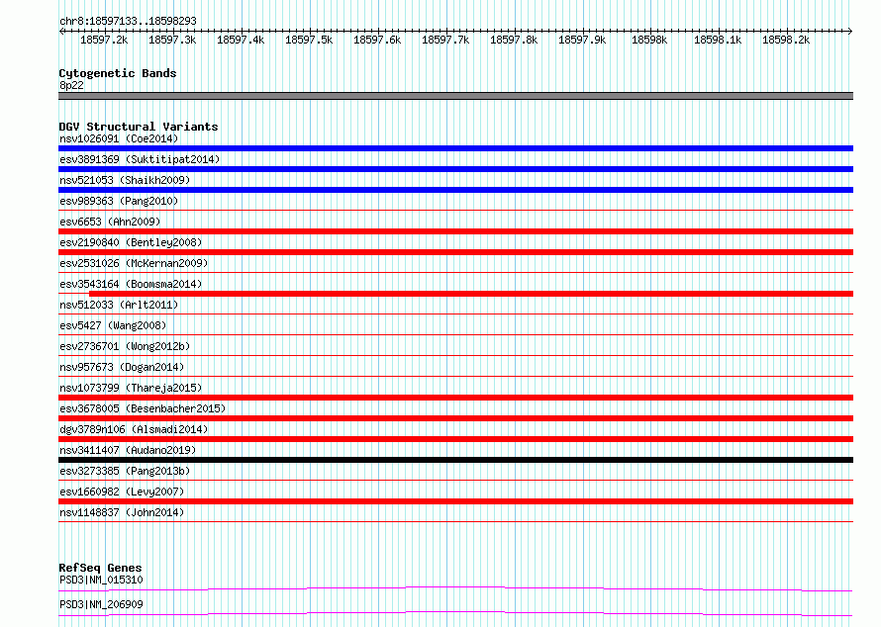Select the red bar under esv6653 (Ahn2009)
881x627 pixels.
[455, 231]
